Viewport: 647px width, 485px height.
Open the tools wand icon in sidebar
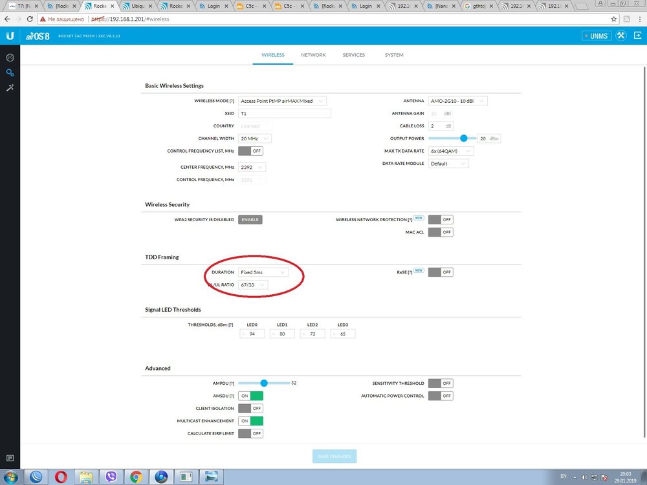point(10,88)
